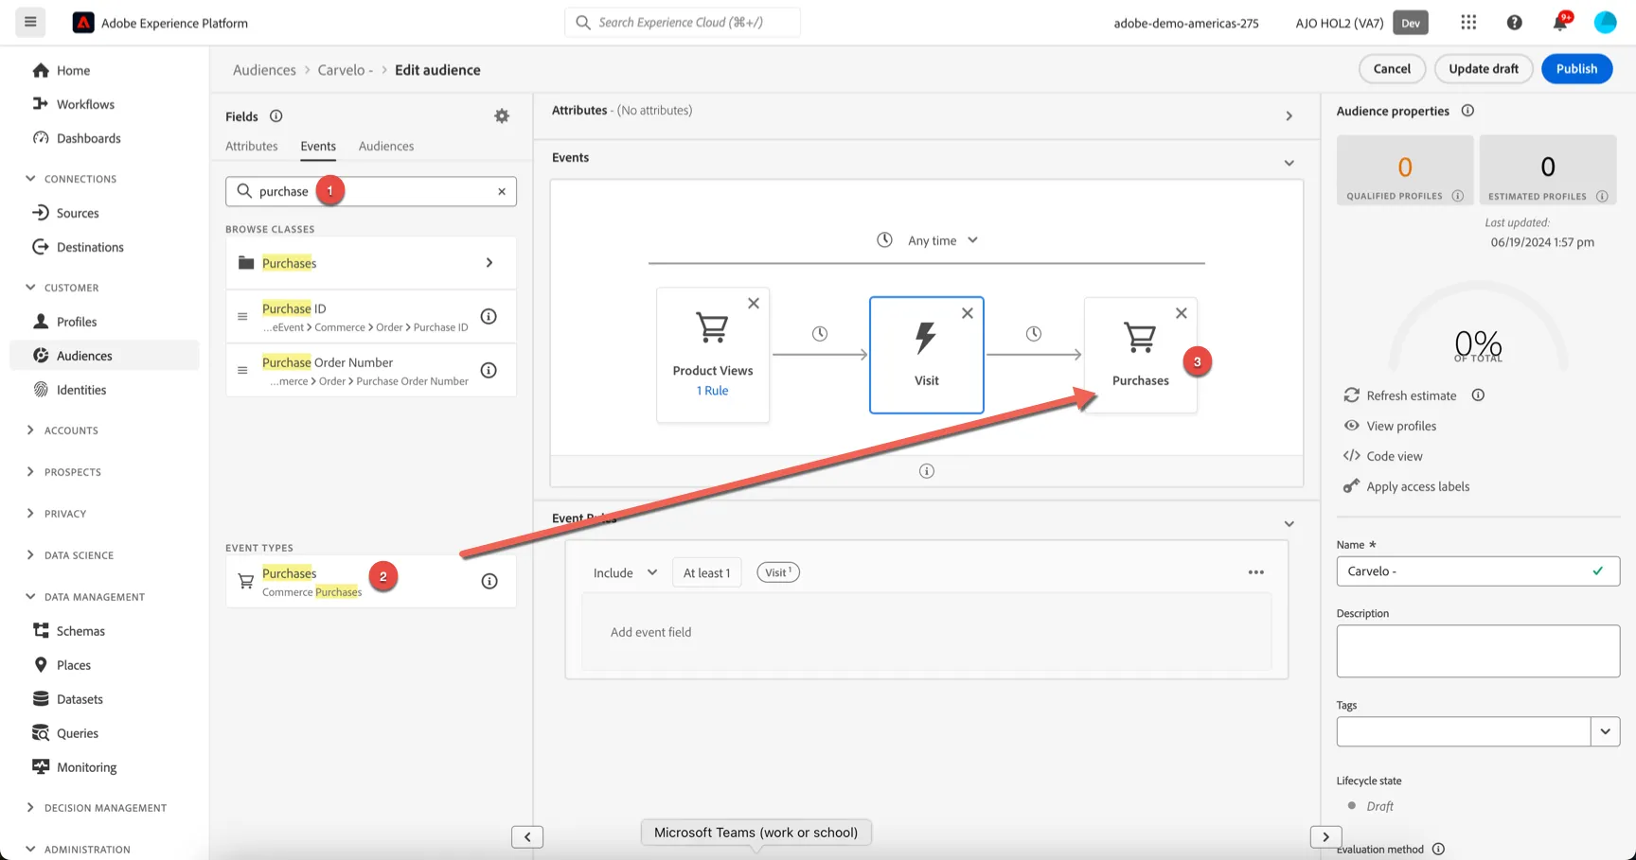Show info for Purchases event type
The image size is (1636, 860).
point(489,582)
